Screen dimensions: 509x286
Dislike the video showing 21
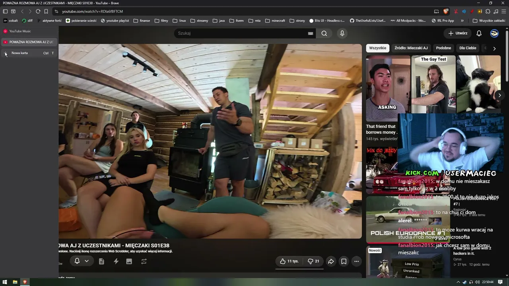(313, 261)
